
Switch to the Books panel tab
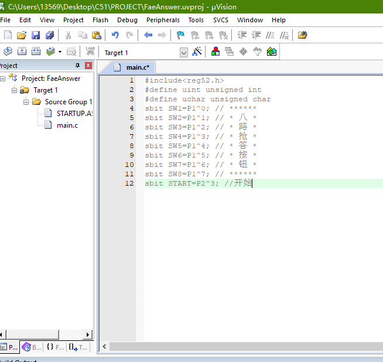[31, 347]
